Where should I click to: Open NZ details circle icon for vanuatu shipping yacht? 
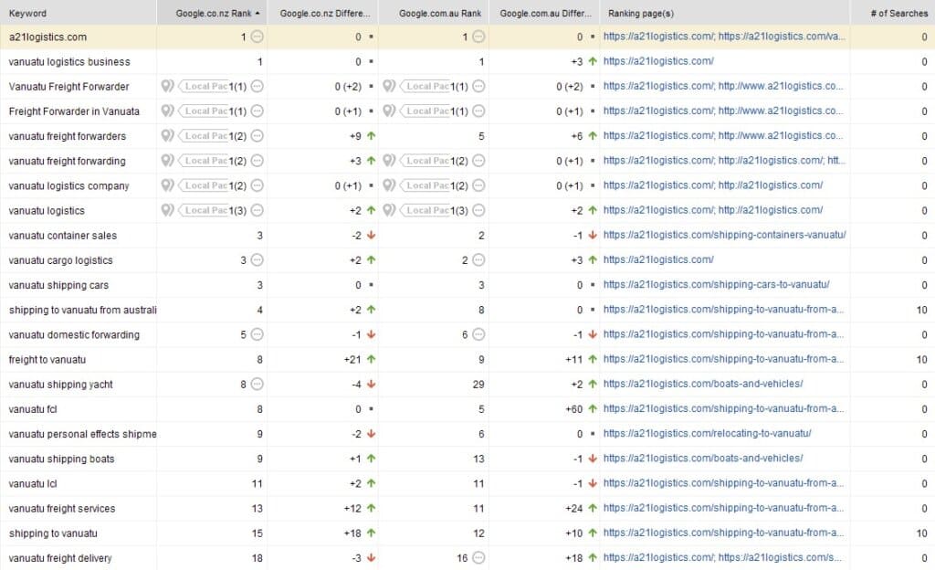pyautogui.click(x=257, y=385)
